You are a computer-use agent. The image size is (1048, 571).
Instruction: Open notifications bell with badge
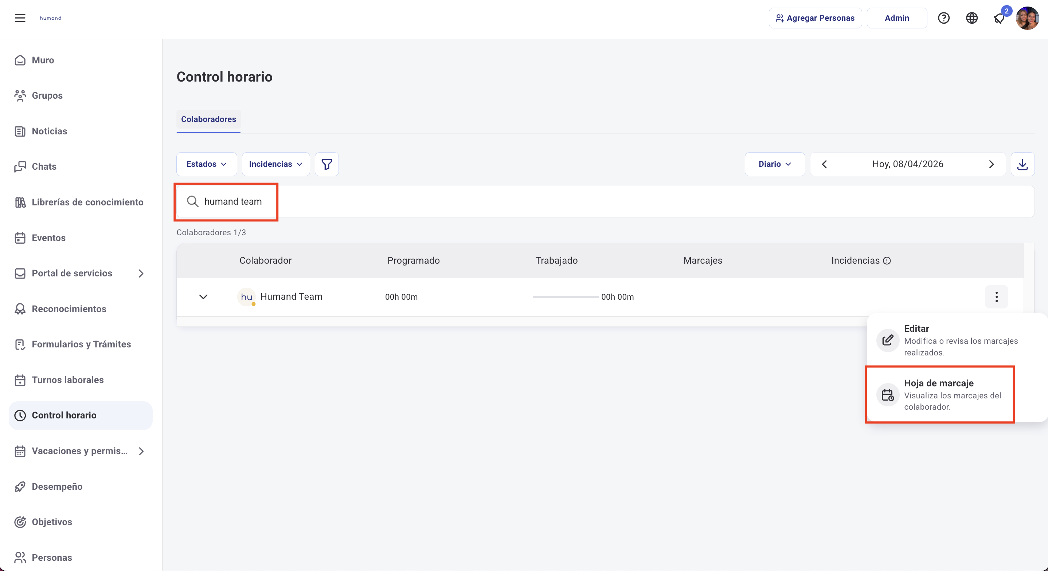(x=999, y=18)
